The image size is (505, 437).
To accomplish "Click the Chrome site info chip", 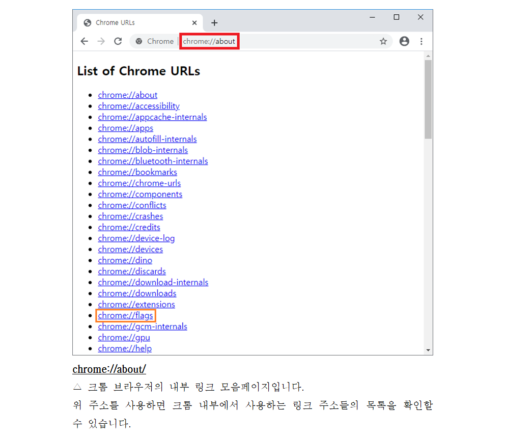I will tap(155, 41).
